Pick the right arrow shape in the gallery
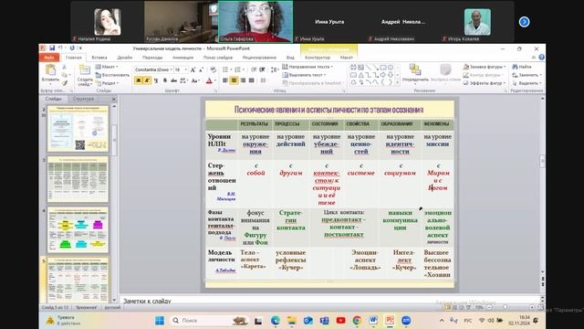Screen dimensions: 584x329 tap(382, 75)
